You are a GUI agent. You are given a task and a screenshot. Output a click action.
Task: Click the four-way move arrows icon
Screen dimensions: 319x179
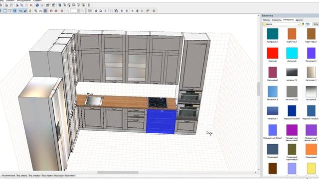[x=137, y=11]
